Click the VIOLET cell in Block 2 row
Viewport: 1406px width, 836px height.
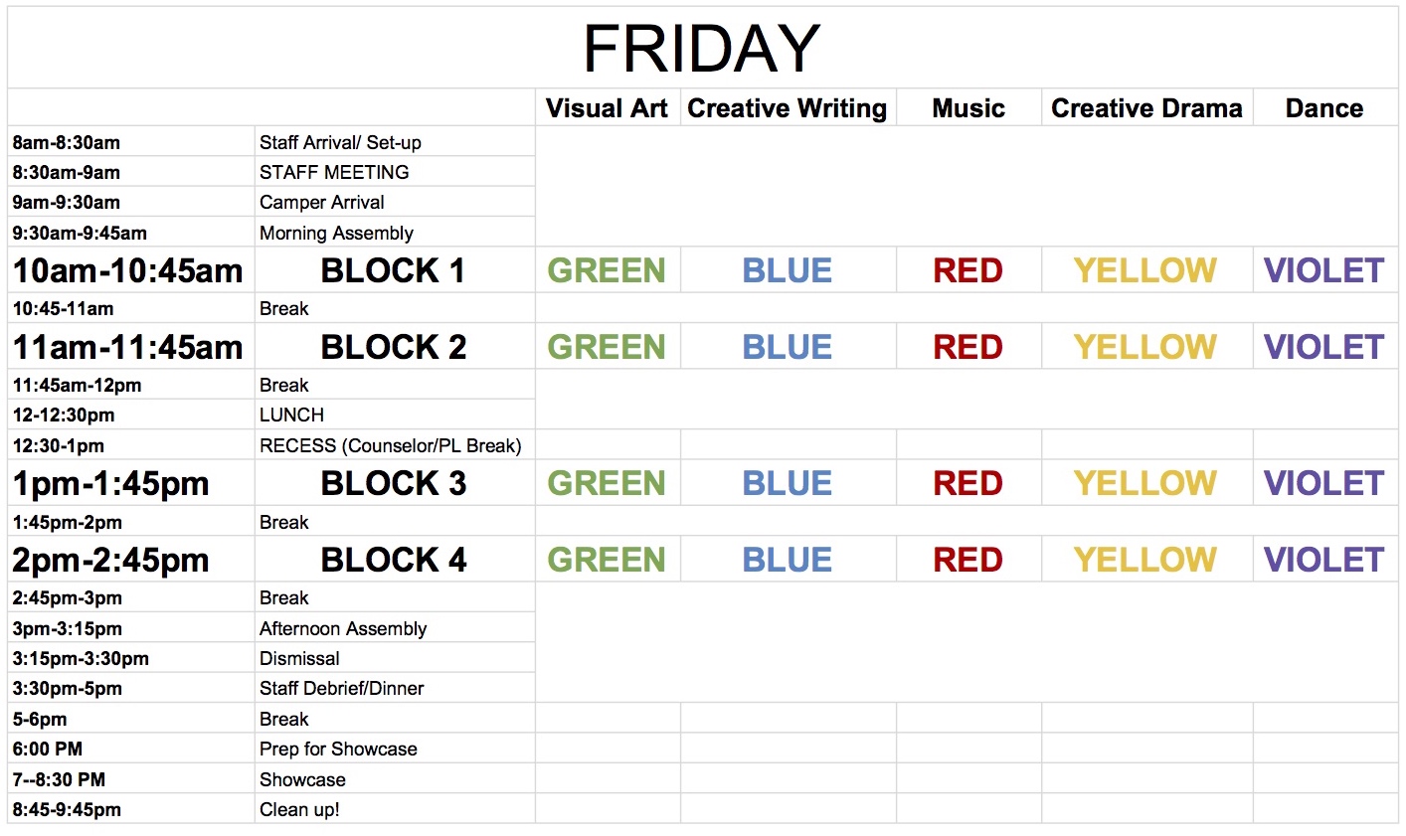click(x=1324, y=347)
